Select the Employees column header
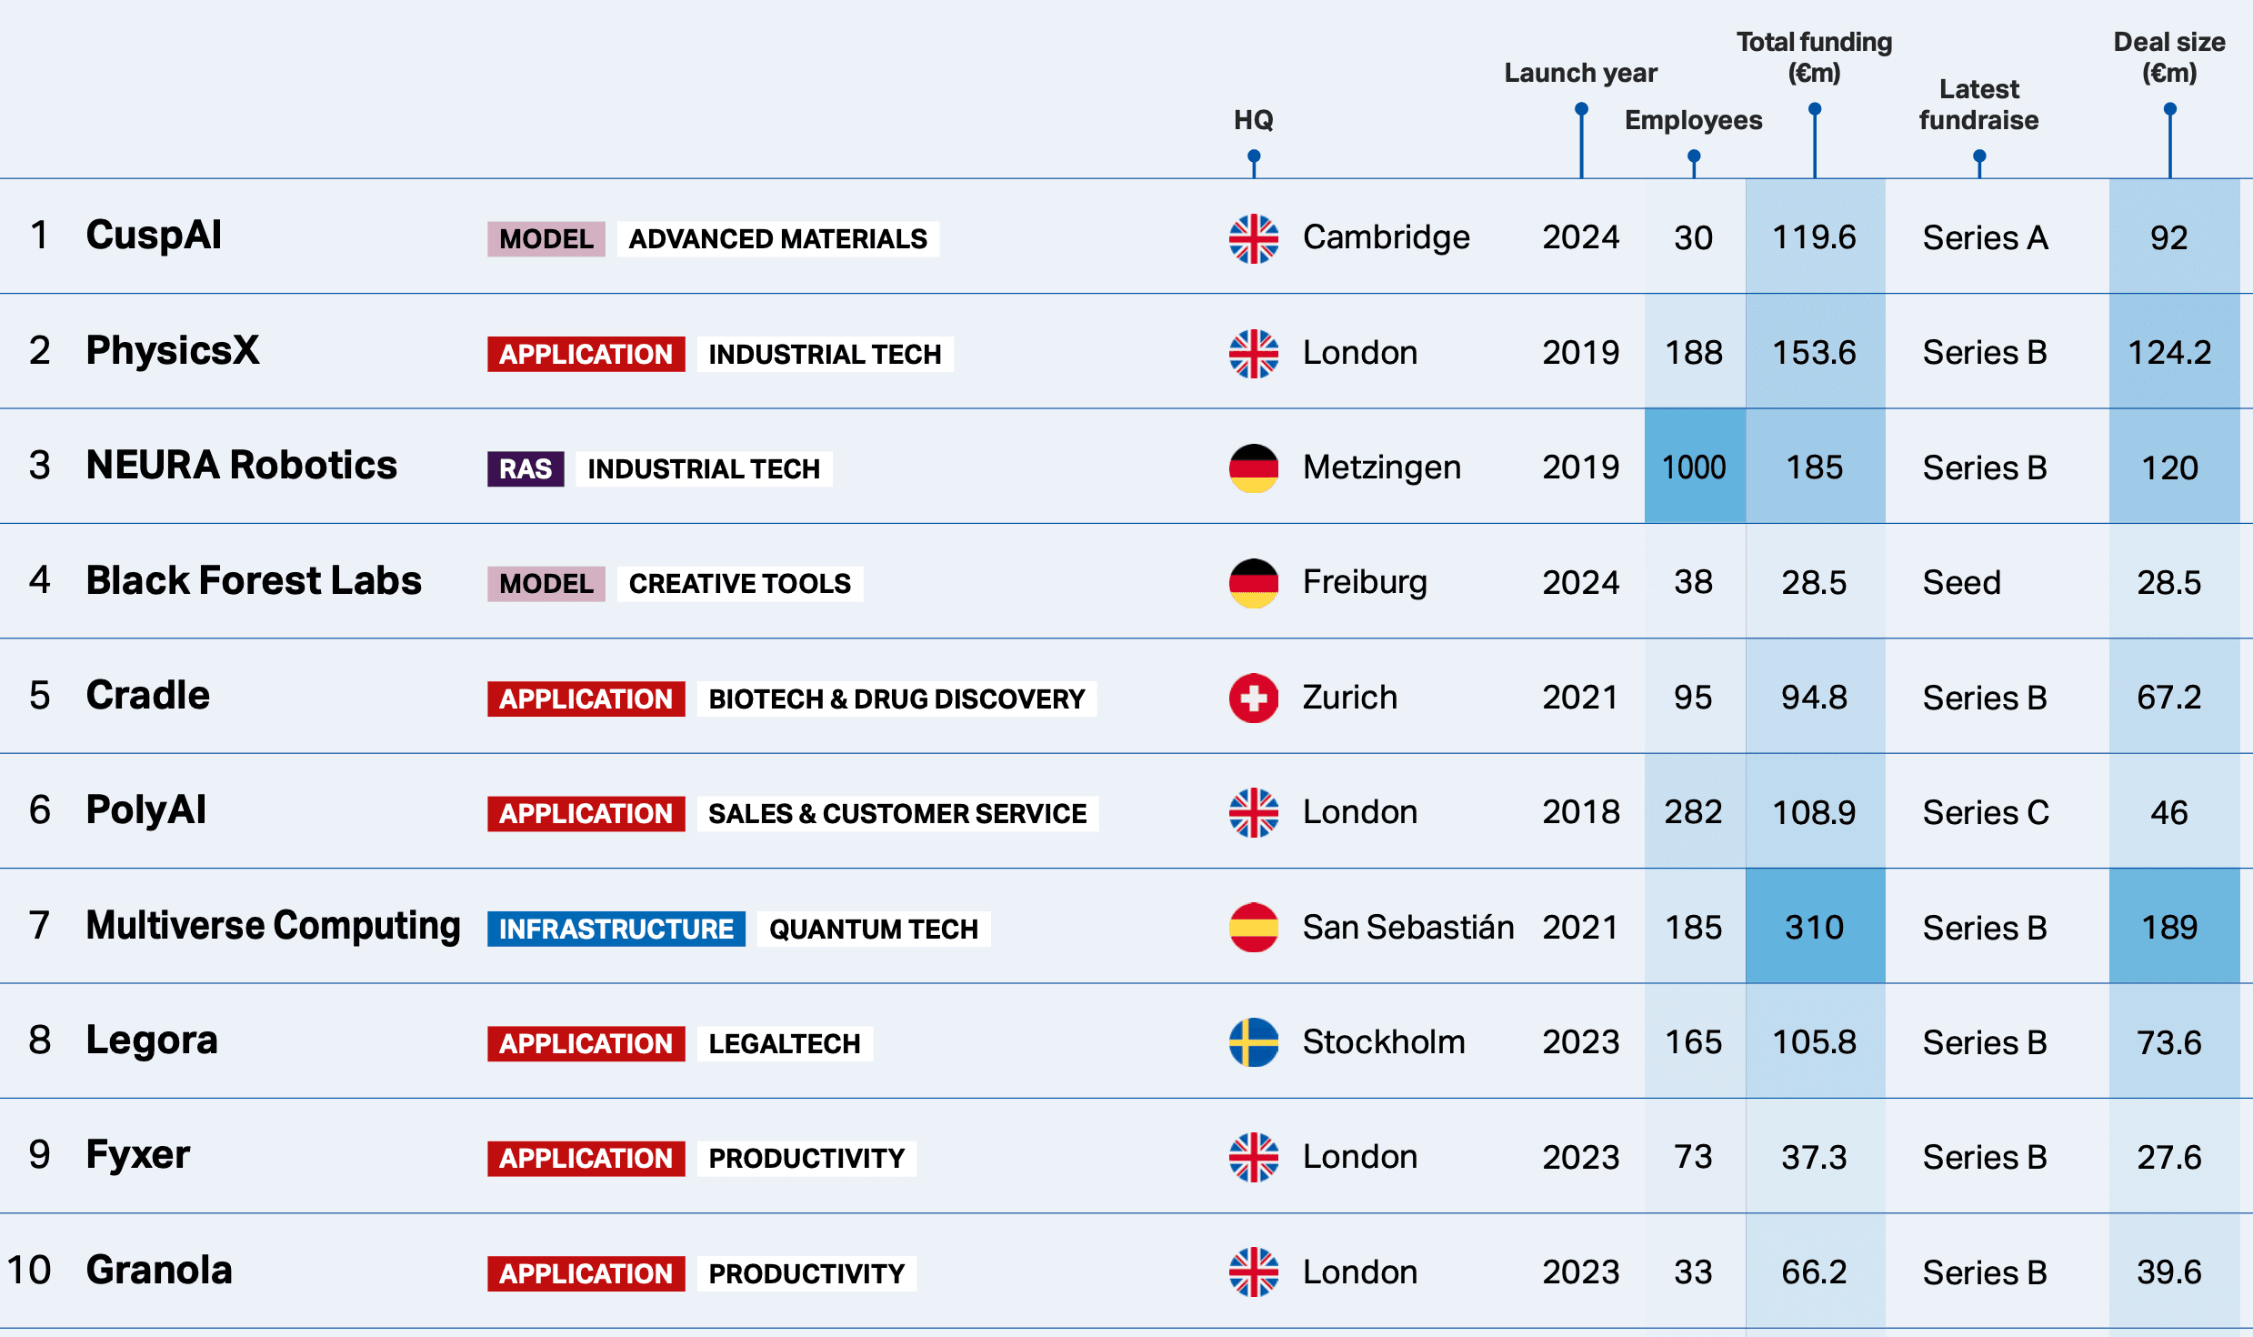The width and height of the screenshot is (2253, 1337). pyautogui.click(x=1693, y=120)
